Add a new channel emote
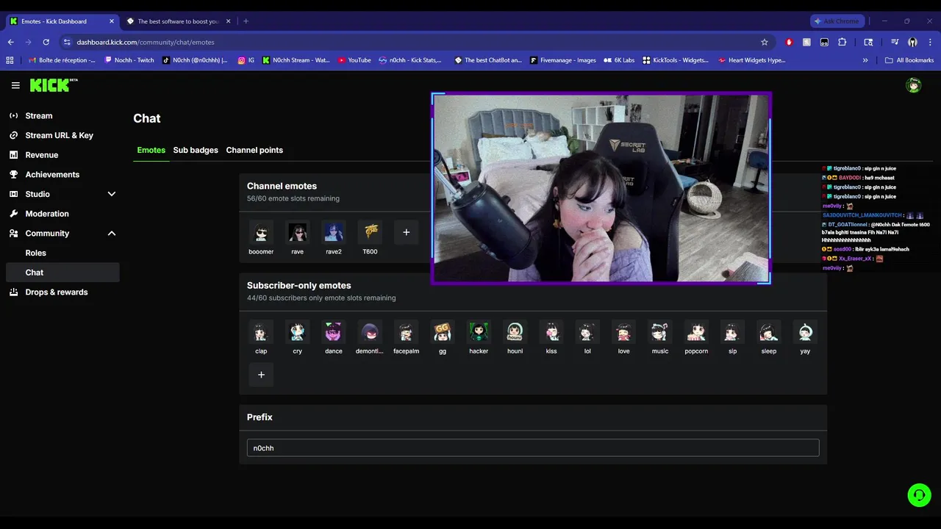The height and width of the screenshot is (529, 941). (x=406, y=232)
